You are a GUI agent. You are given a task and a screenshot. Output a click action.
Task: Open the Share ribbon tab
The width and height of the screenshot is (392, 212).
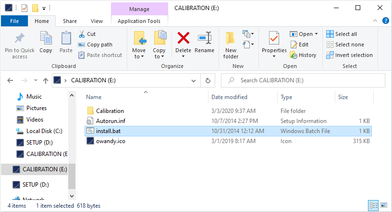70,21
